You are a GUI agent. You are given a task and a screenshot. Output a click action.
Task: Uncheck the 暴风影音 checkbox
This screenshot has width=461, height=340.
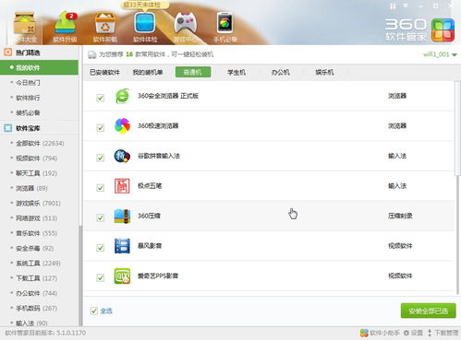pos(100,248)
